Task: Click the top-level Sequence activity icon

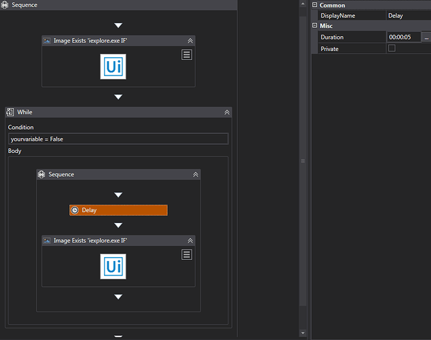Action: [x=5, y=5]
